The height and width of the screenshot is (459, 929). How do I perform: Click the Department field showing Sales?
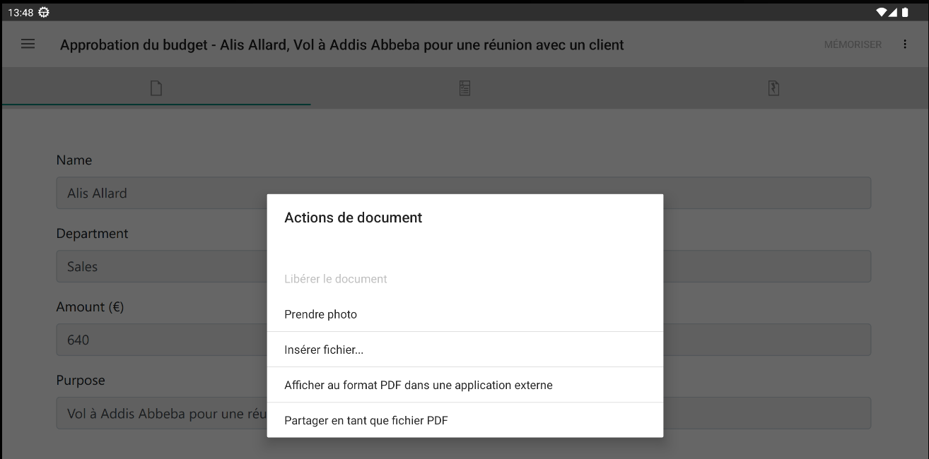tap(141, 266)
